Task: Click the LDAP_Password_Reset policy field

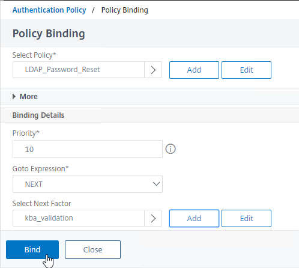Action: tap(79, 70)
